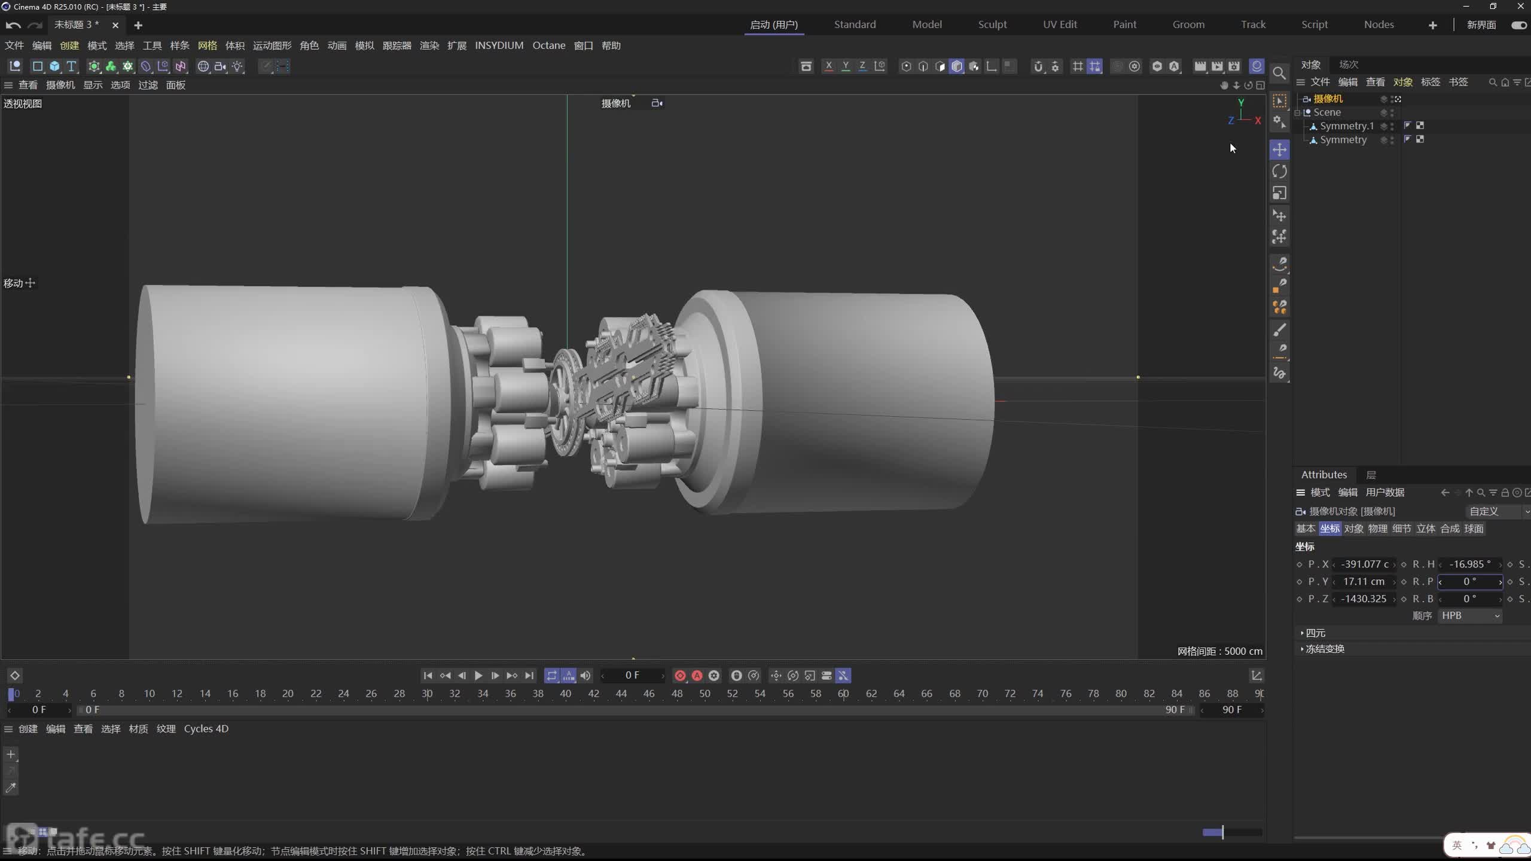Select the Move tool in the side toolbar

[1279, 149]
